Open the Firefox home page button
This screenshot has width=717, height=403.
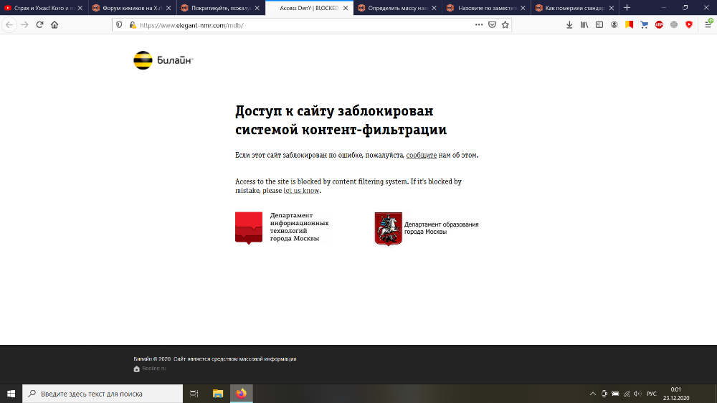pos(54,24)
